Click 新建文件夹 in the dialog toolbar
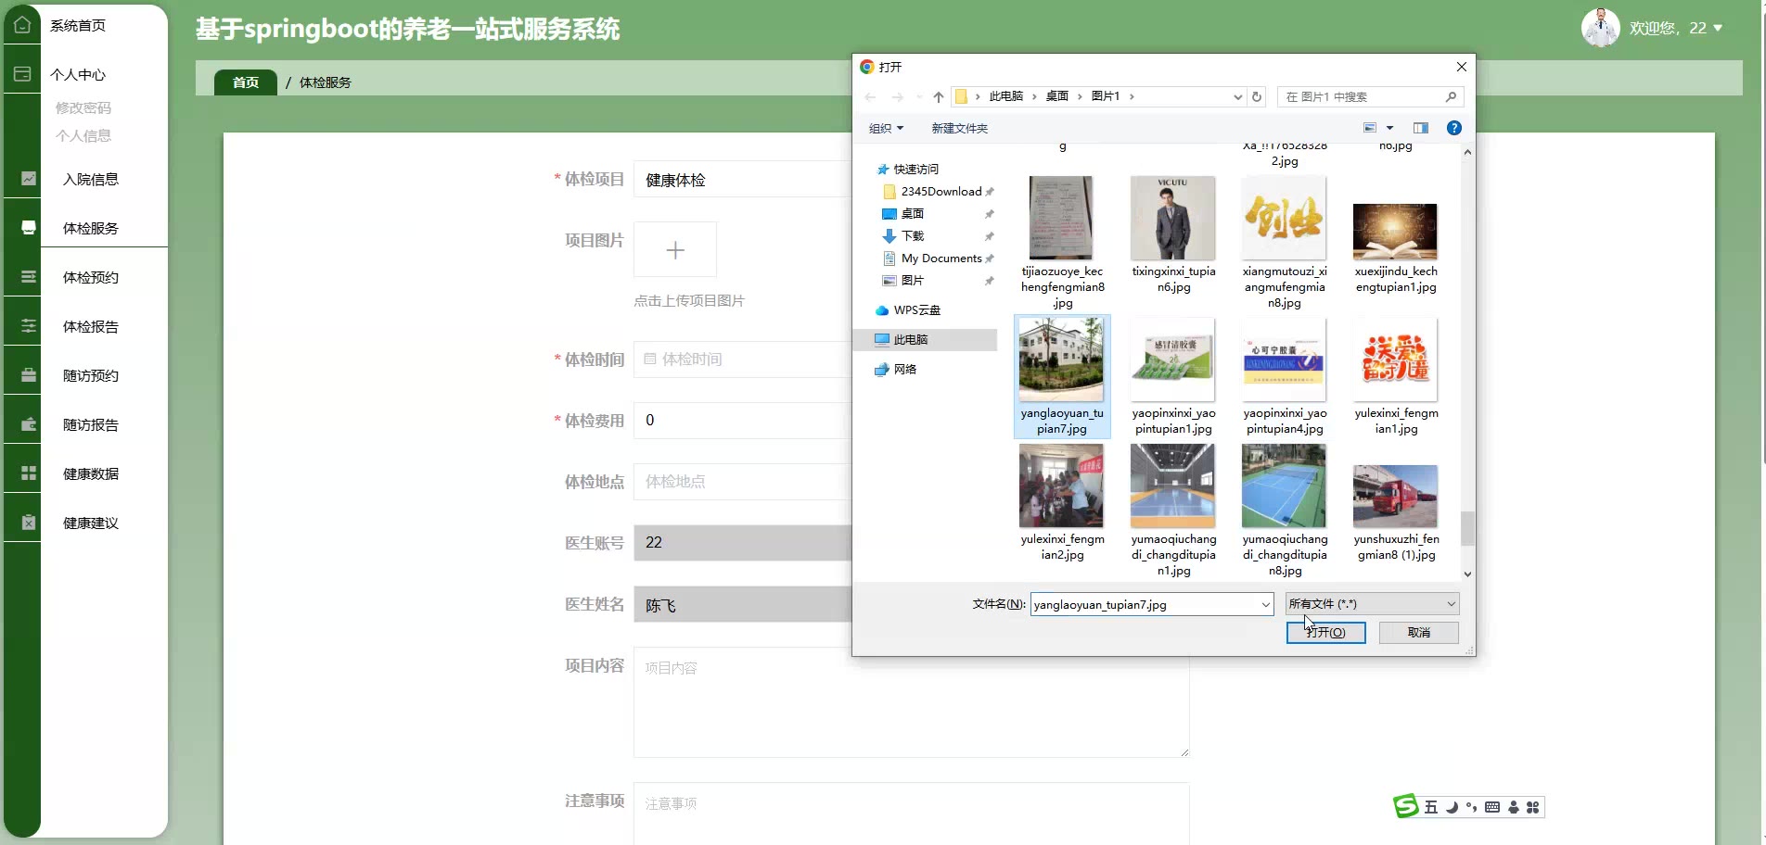 (959, 128)
